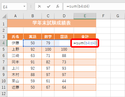This screenshot has height=97, width=125.
Task: Select row 4 header
Action: click(x=4, y=43)
